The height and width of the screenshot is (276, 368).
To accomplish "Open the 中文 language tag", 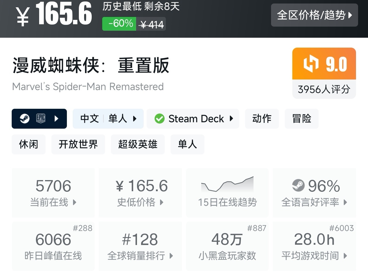I will pyautogui.click(x=90, y=119).
